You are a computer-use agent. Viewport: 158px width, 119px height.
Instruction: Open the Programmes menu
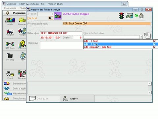coord(10,8)
